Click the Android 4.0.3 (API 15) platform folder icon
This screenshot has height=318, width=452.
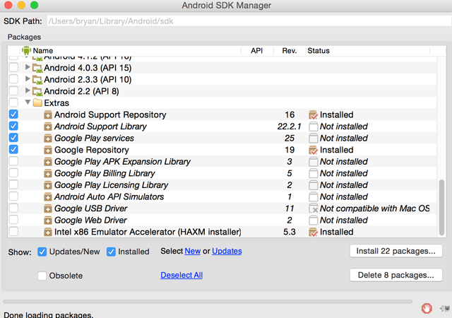[x=38, y=68]
